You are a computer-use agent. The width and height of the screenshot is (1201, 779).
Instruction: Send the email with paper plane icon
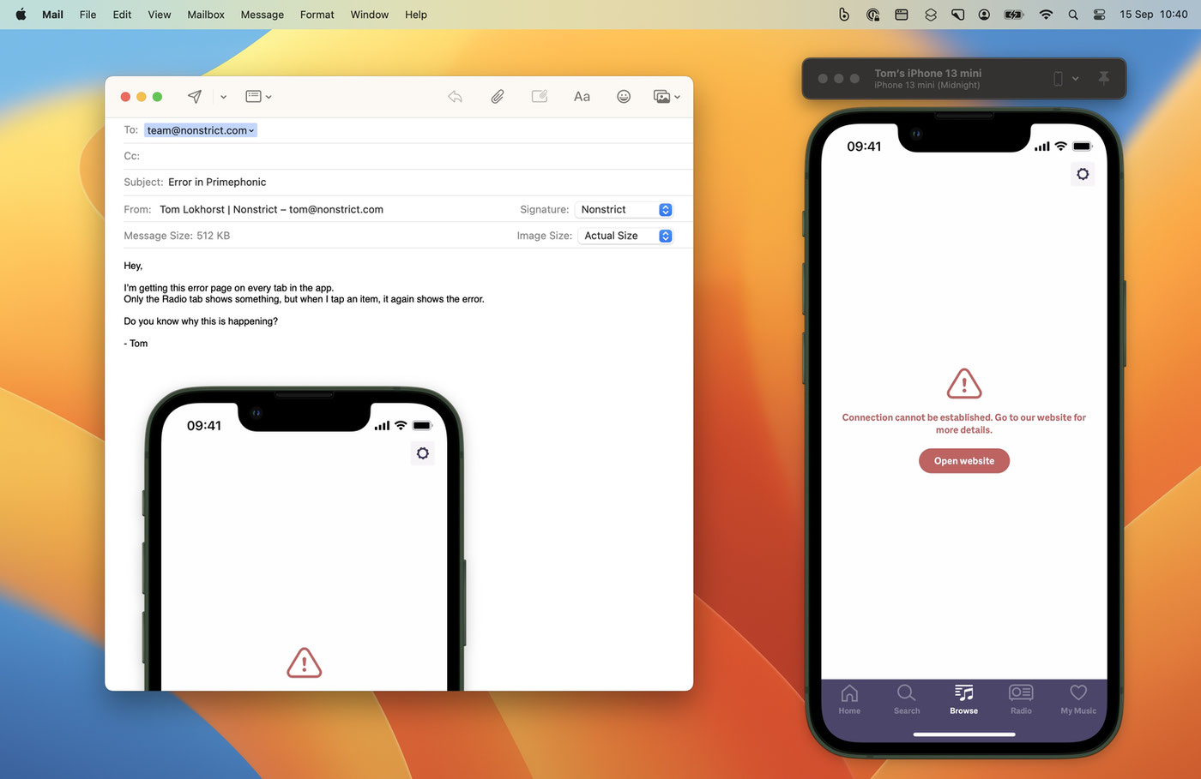pyautogui.click(x=195, y=97)
